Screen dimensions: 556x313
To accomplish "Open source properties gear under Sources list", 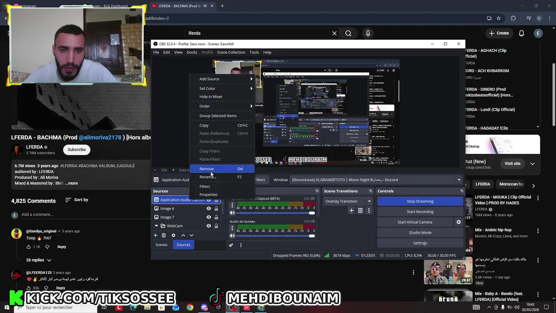I will point(173,235).
